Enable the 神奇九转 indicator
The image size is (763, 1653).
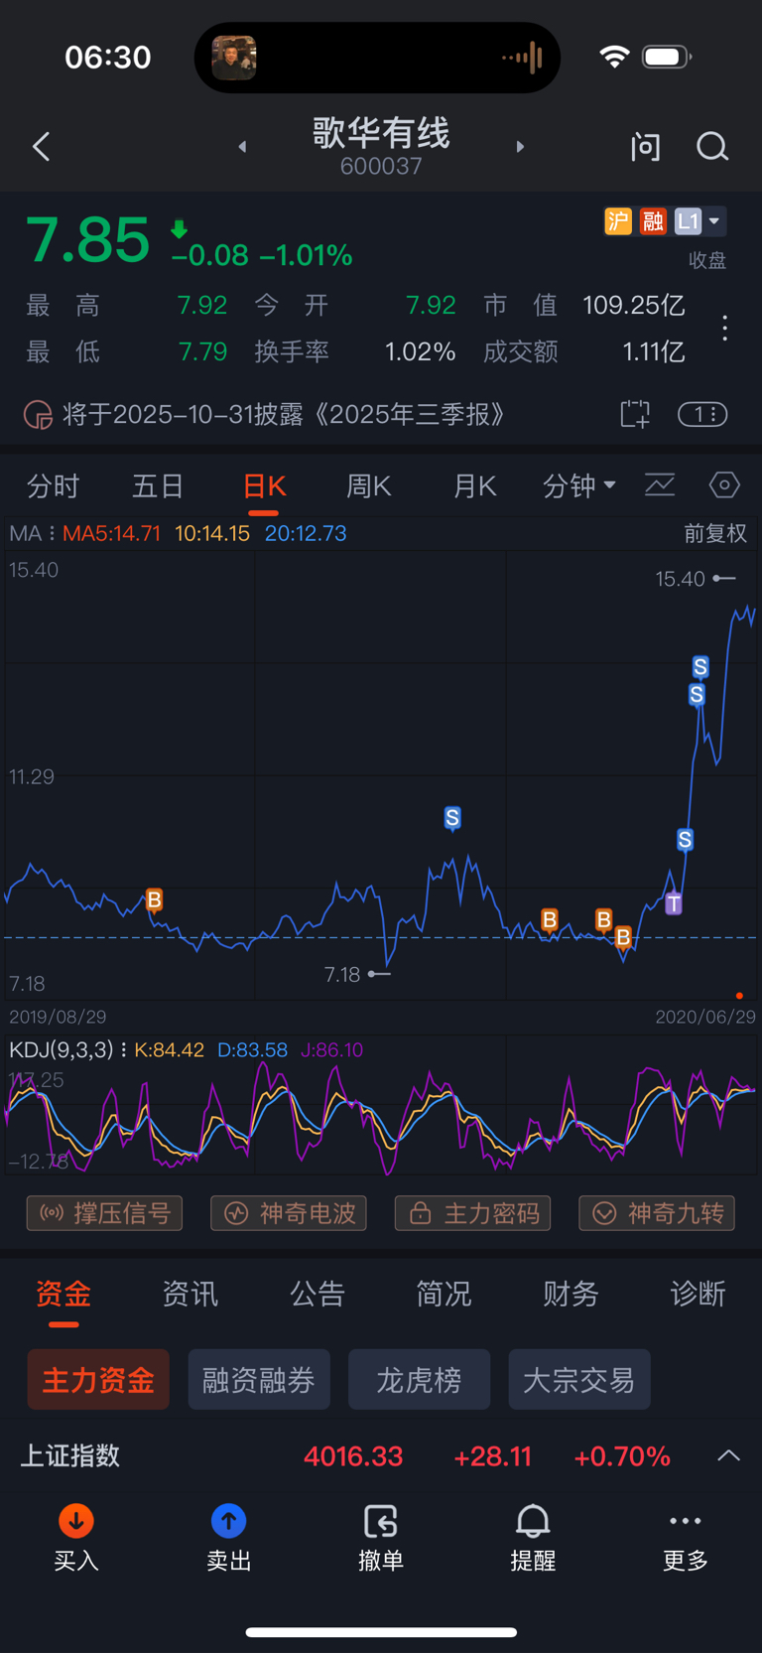(657, 1213)
